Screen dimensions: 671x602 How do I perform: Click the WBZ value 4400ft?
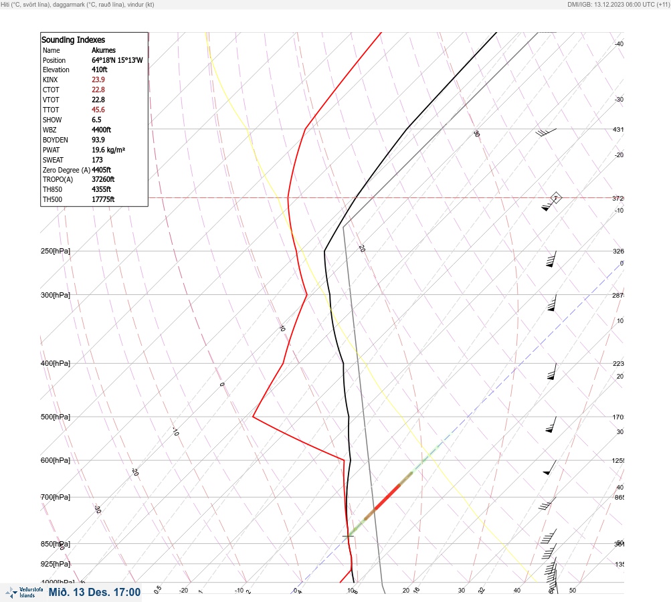[x=102, y=130]
